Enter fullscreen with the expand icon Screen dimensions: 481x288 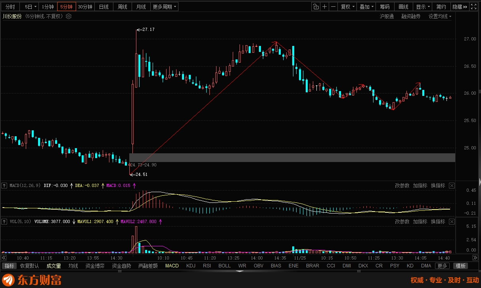pyautogui.click(x=473, y=7)
